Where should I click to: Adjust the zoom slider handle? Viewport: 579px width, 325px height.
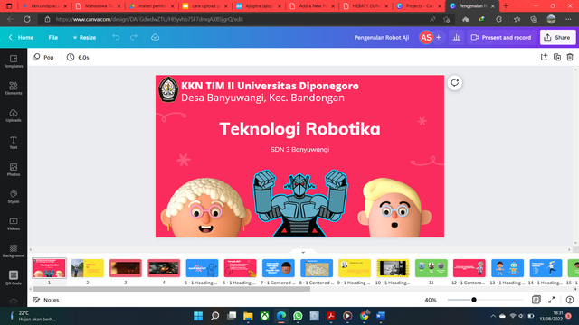474,300
